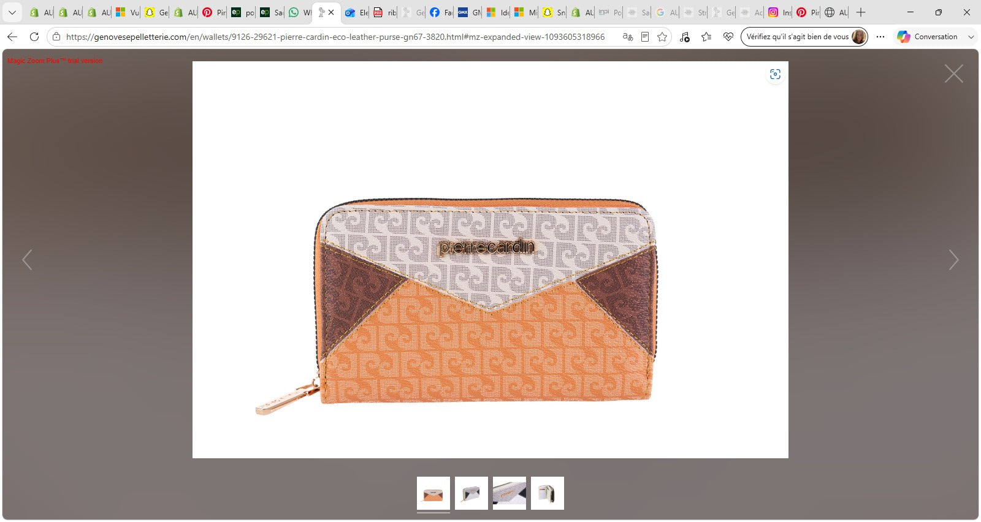This screenshot has width=981, height=522.
Task: Open the Copilot Conversation button
Action: (x=927, y=37)
